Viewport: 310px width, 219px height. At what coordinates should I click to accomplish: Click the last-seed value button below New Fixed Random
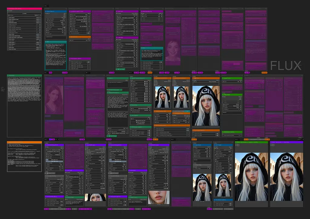click(x=140, y=124)
